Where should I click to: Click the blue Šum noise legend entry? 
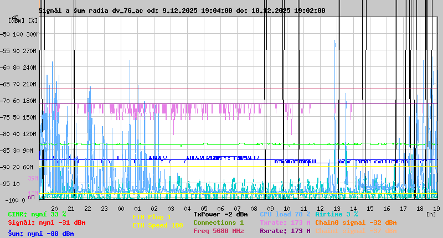[x=41, y=234]
